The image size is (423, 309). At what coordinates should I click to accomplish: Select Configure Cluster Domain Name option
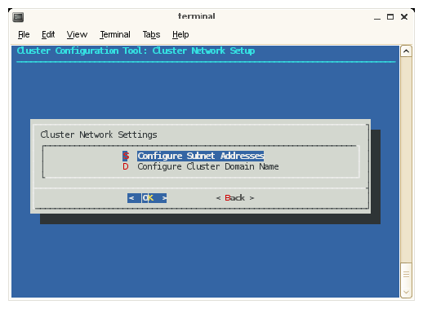(208, 166)
